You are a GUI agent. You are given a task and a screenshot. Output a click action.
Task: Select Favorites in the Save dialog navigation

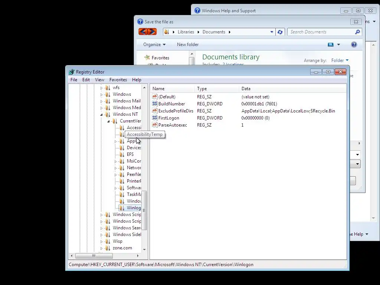click(160, 58)
